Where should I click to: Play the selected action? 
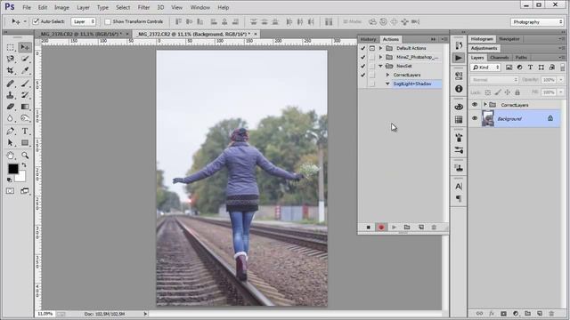394,228
